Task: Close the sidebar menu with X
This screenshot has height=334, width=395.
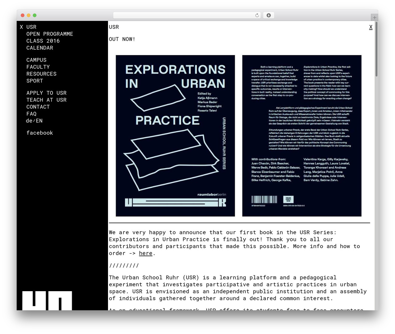Action: coord(21,27)
